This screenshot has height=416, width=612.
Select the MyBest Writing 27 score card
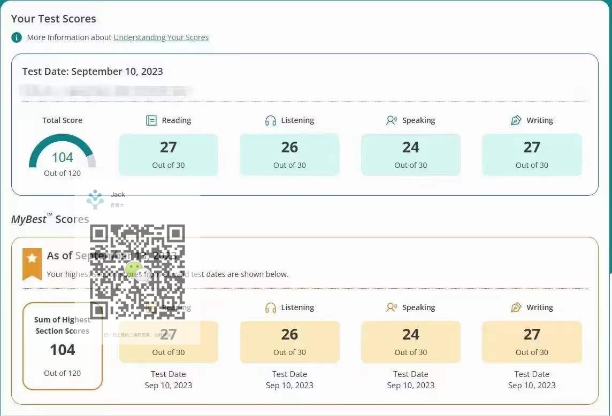click(x=532, y=342)
